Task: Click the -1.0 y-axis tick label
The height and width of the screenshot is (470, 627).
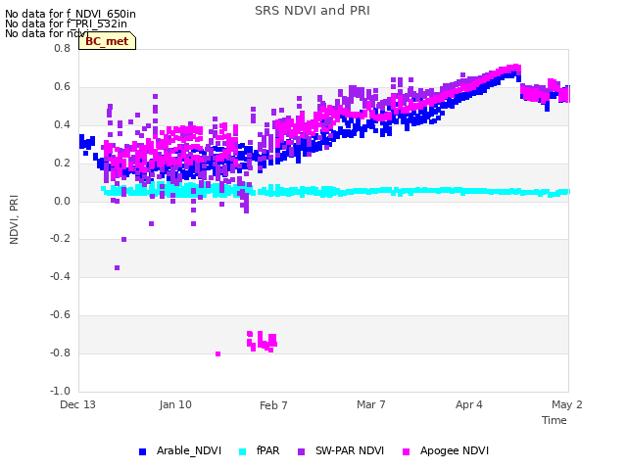Action: [x=61, y=391]
